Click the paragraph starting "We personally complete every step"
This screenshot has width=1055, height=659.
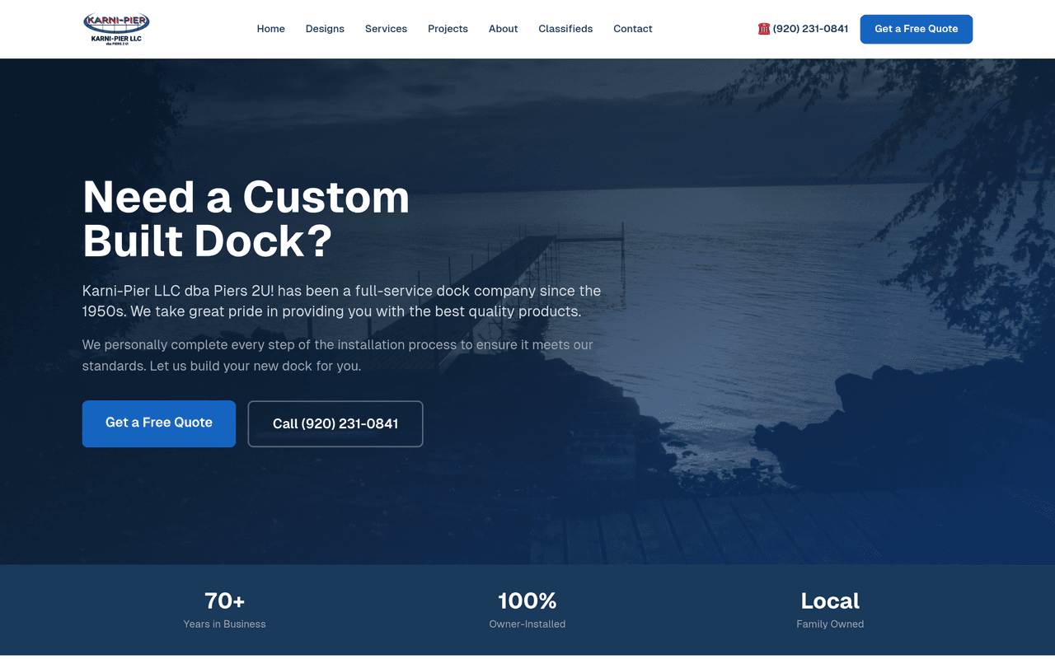338,355
